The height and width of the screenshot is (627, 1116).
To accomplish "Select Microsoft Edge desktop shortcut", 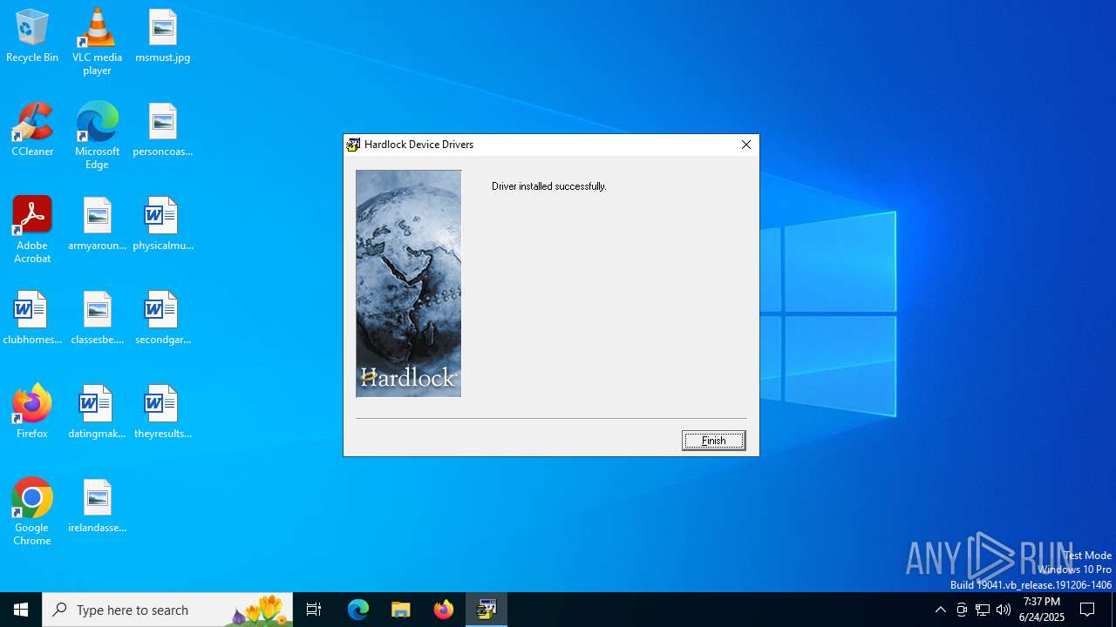I will point(97,136).
